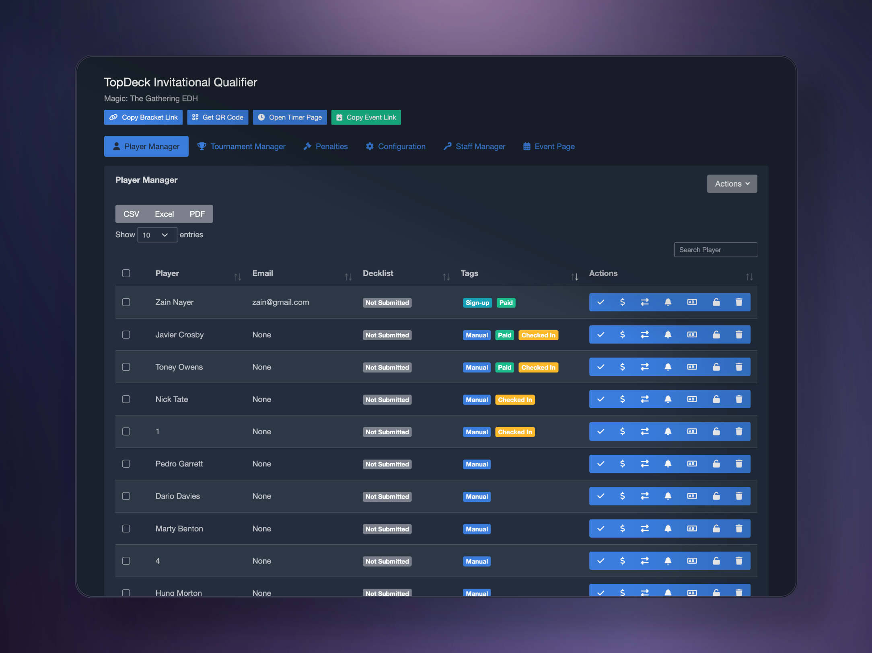Click the green Copy Event Link button
Screen dimensions: 872x653
(366, 117)
